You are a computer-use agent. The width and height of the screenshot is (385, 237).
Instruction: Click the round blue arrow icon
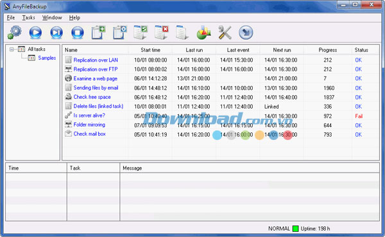[246, 33]
